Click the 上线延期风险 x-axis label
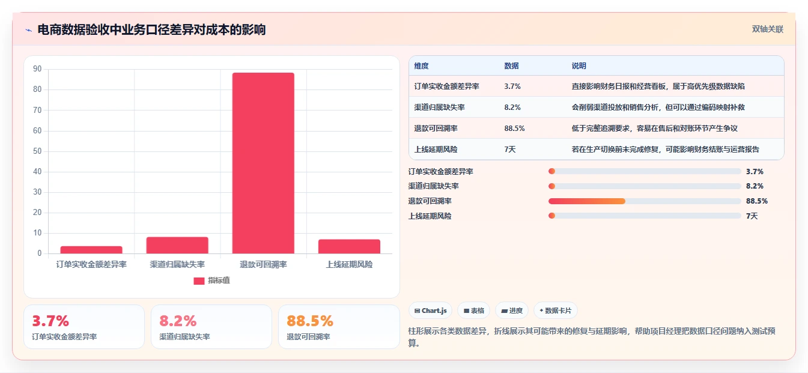 pyautogui.click(x=349, y=264)
